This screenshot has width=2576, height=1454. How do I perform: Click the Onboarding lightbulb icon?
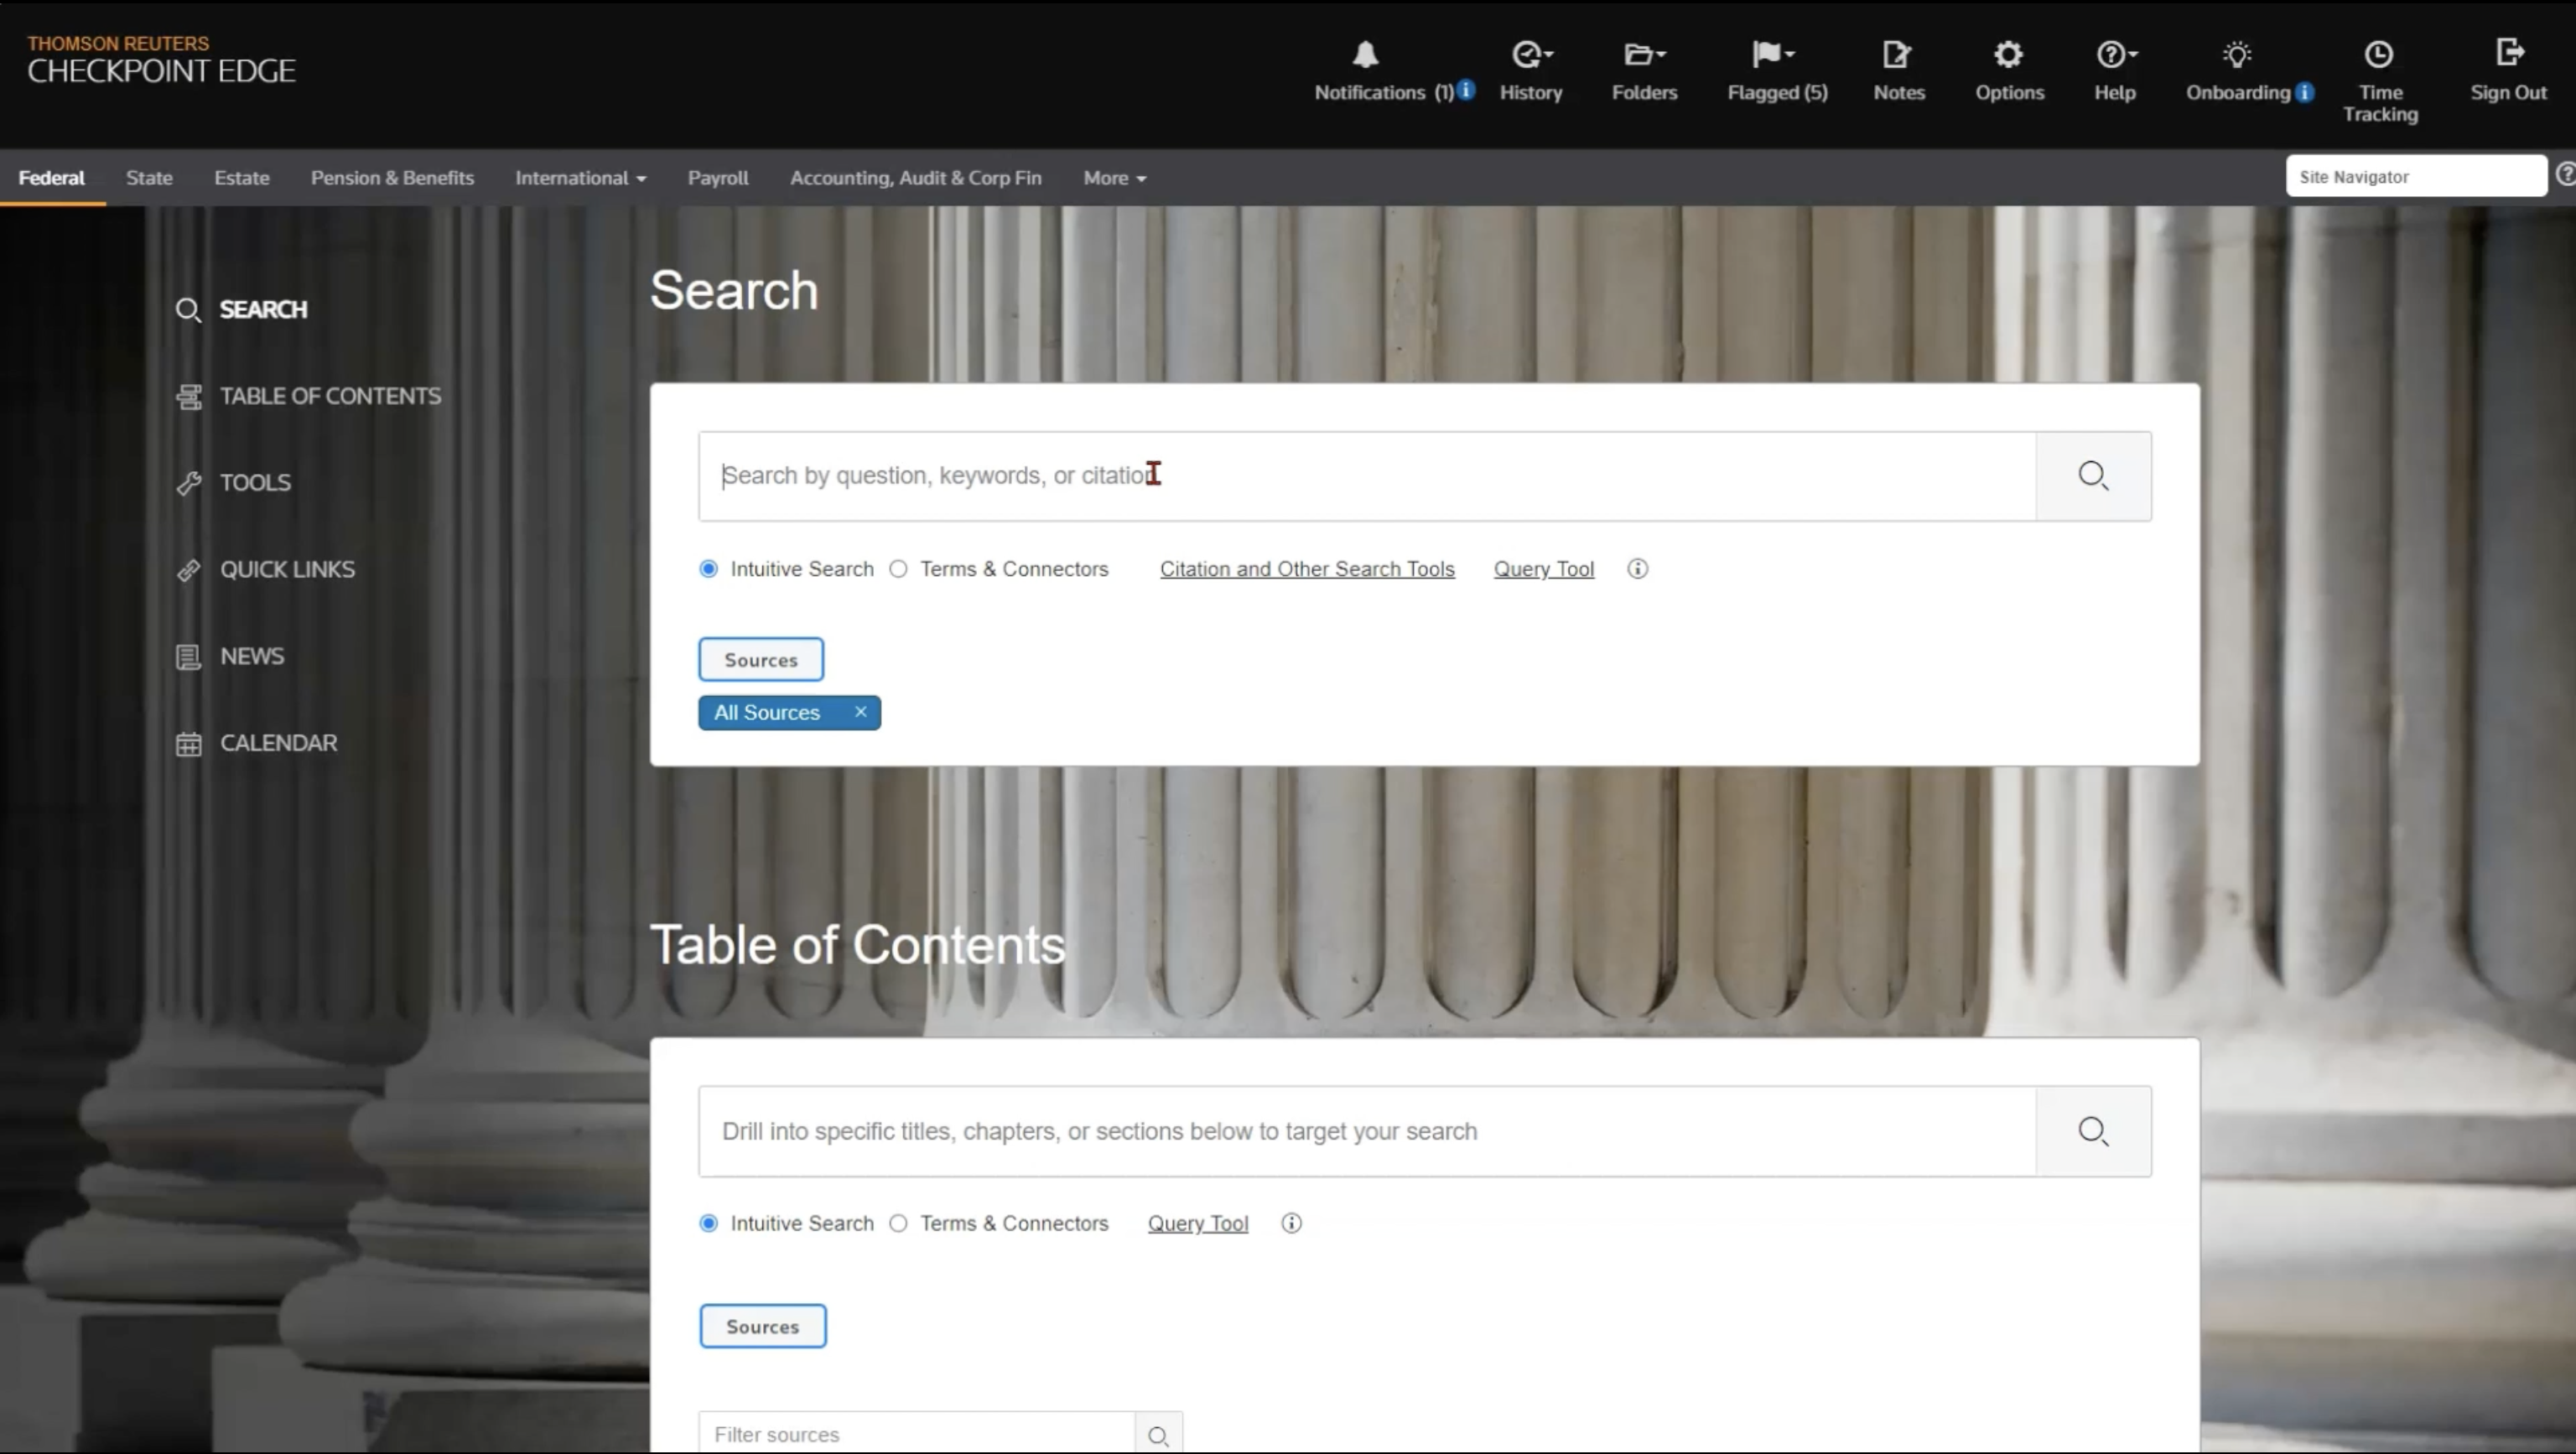(x=2237, y=55)
